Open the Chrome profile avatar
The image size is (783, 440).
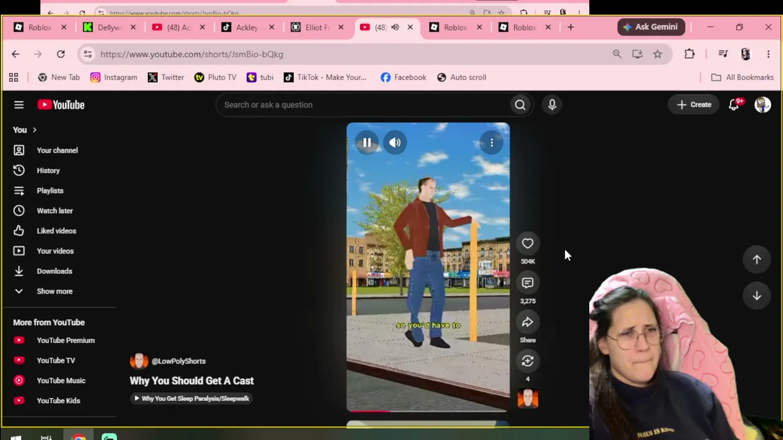[x=745, y=54]
